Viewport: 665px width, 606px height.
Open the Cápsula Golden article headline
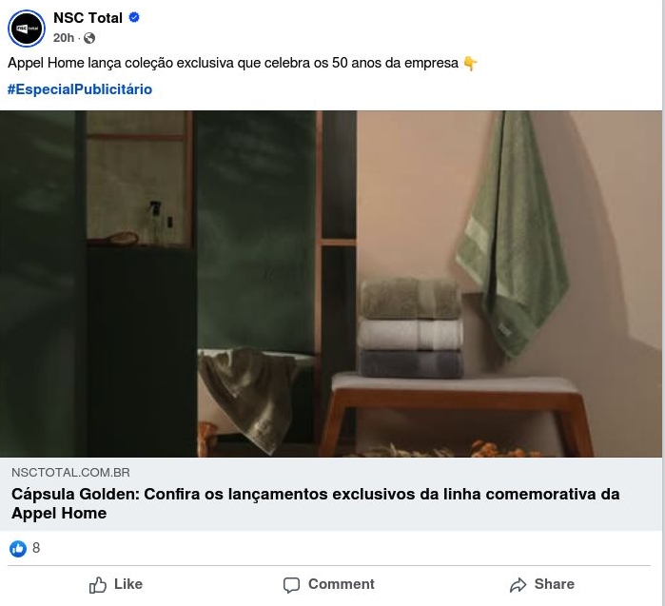(316, 503)
